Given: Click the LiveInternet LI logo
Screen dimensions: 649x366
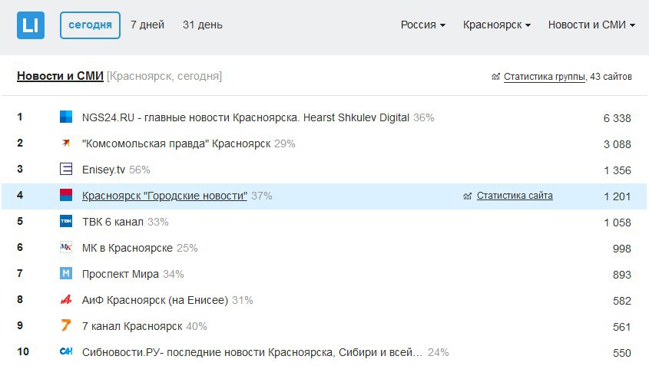Looking at the screenshot, I should click(x=31, y=25).
